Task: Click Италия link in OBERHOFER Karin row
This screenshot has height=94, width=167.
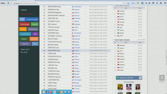Action: click(x=76, y=62)
